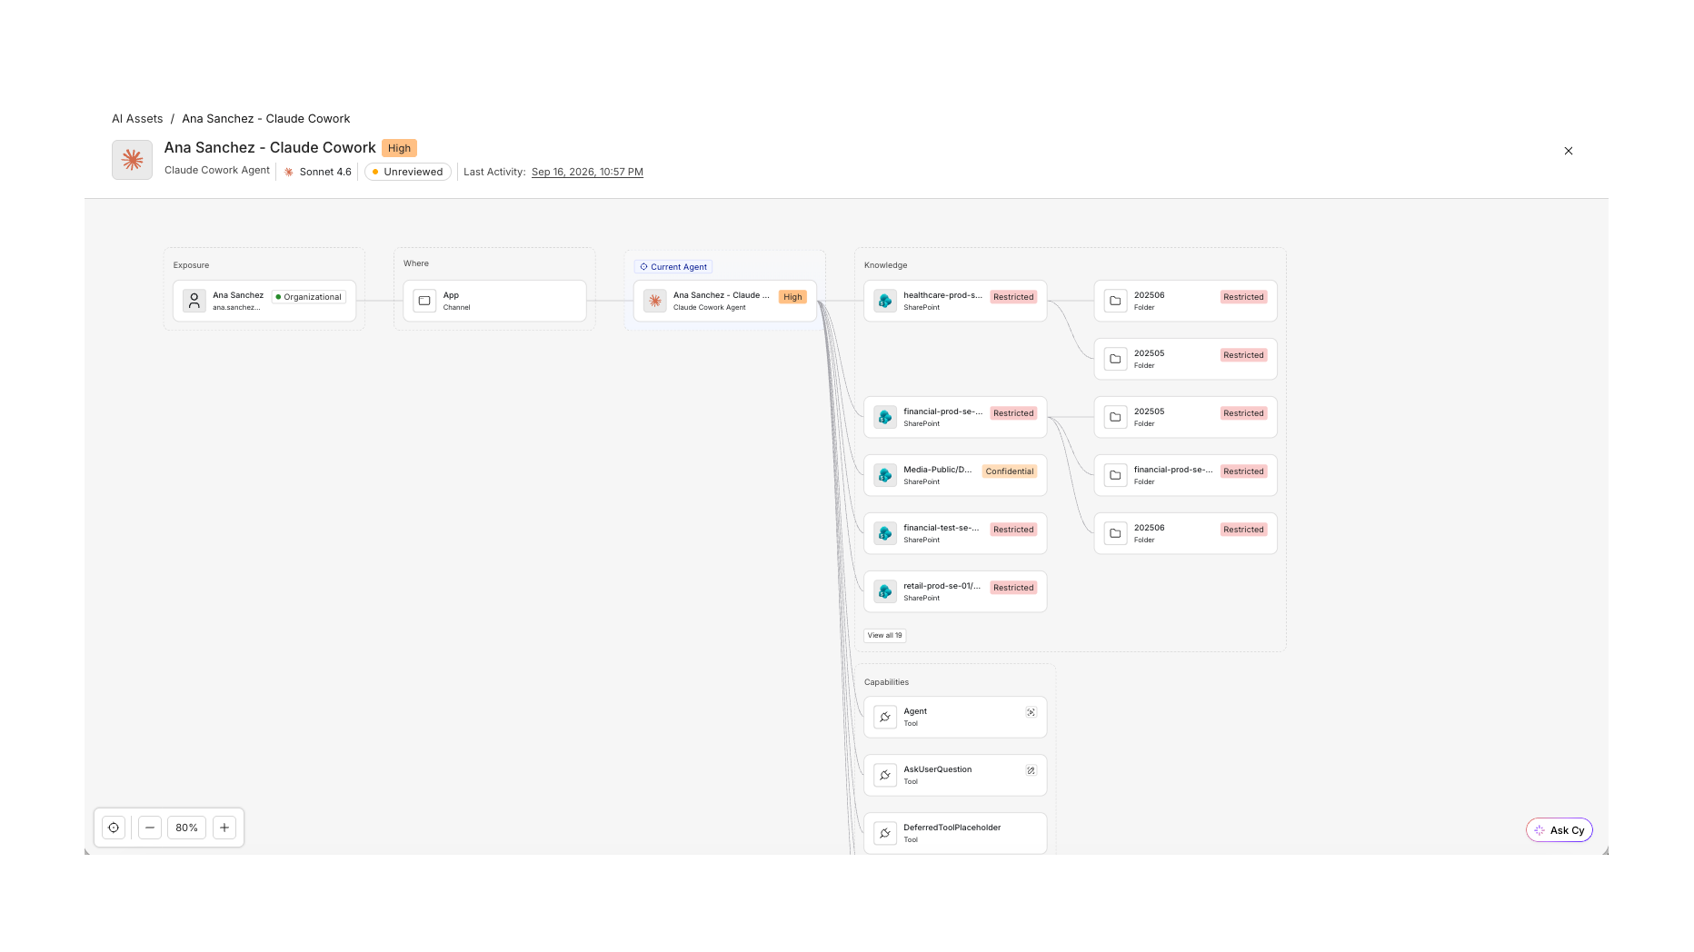This screenshot has width=1694, height=952.
Task: Click the Current Agent tab label
Action: pos(673,267)
